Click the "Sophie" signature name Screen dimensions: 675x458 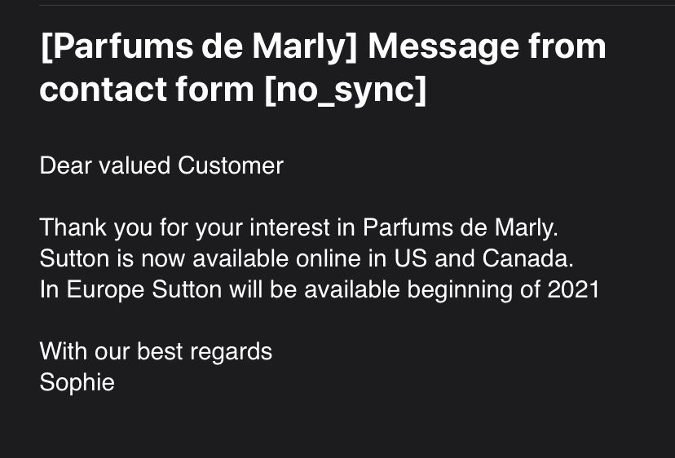point(77,382)
